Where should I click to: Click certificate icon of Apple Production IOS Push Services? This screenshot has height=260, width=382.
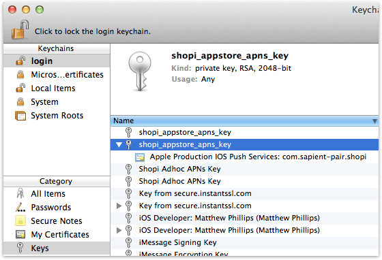pos(140,157)
